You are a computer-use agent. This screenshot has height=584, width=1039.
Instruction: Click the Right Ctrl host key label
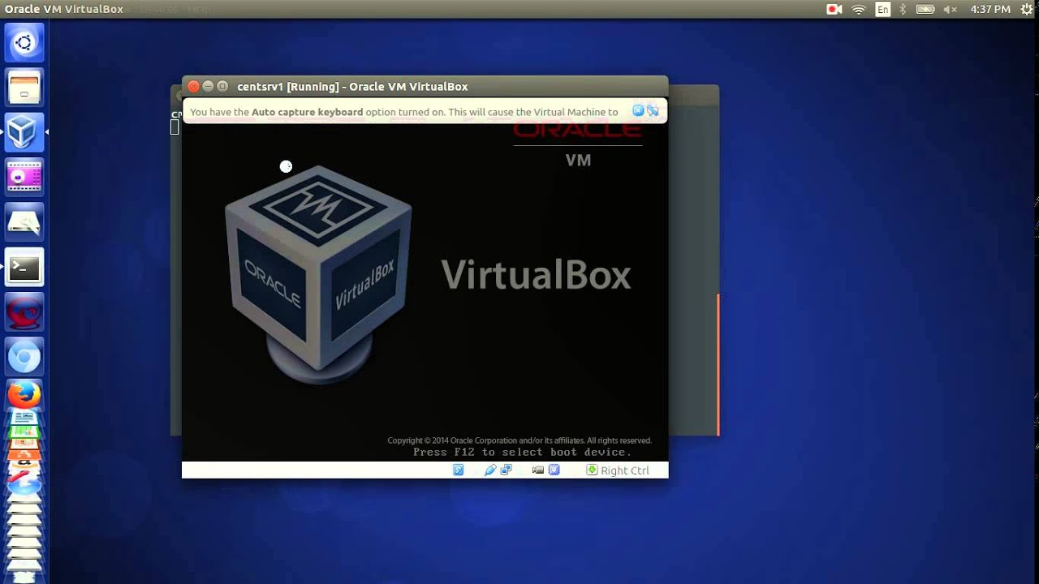click(625, 470)
